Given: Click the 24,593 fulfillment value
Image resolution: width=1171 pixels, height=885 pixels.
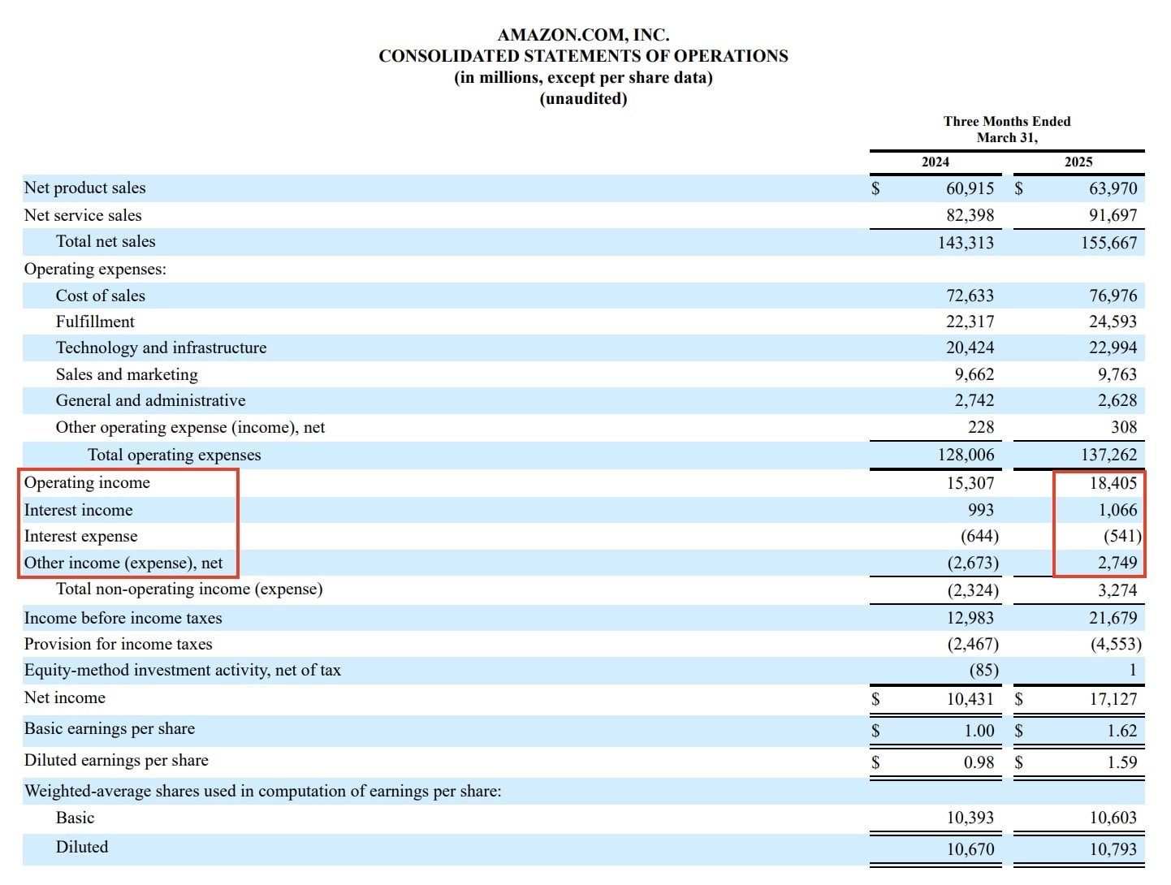Looking at the screenshot, I should pos(1113,322).
